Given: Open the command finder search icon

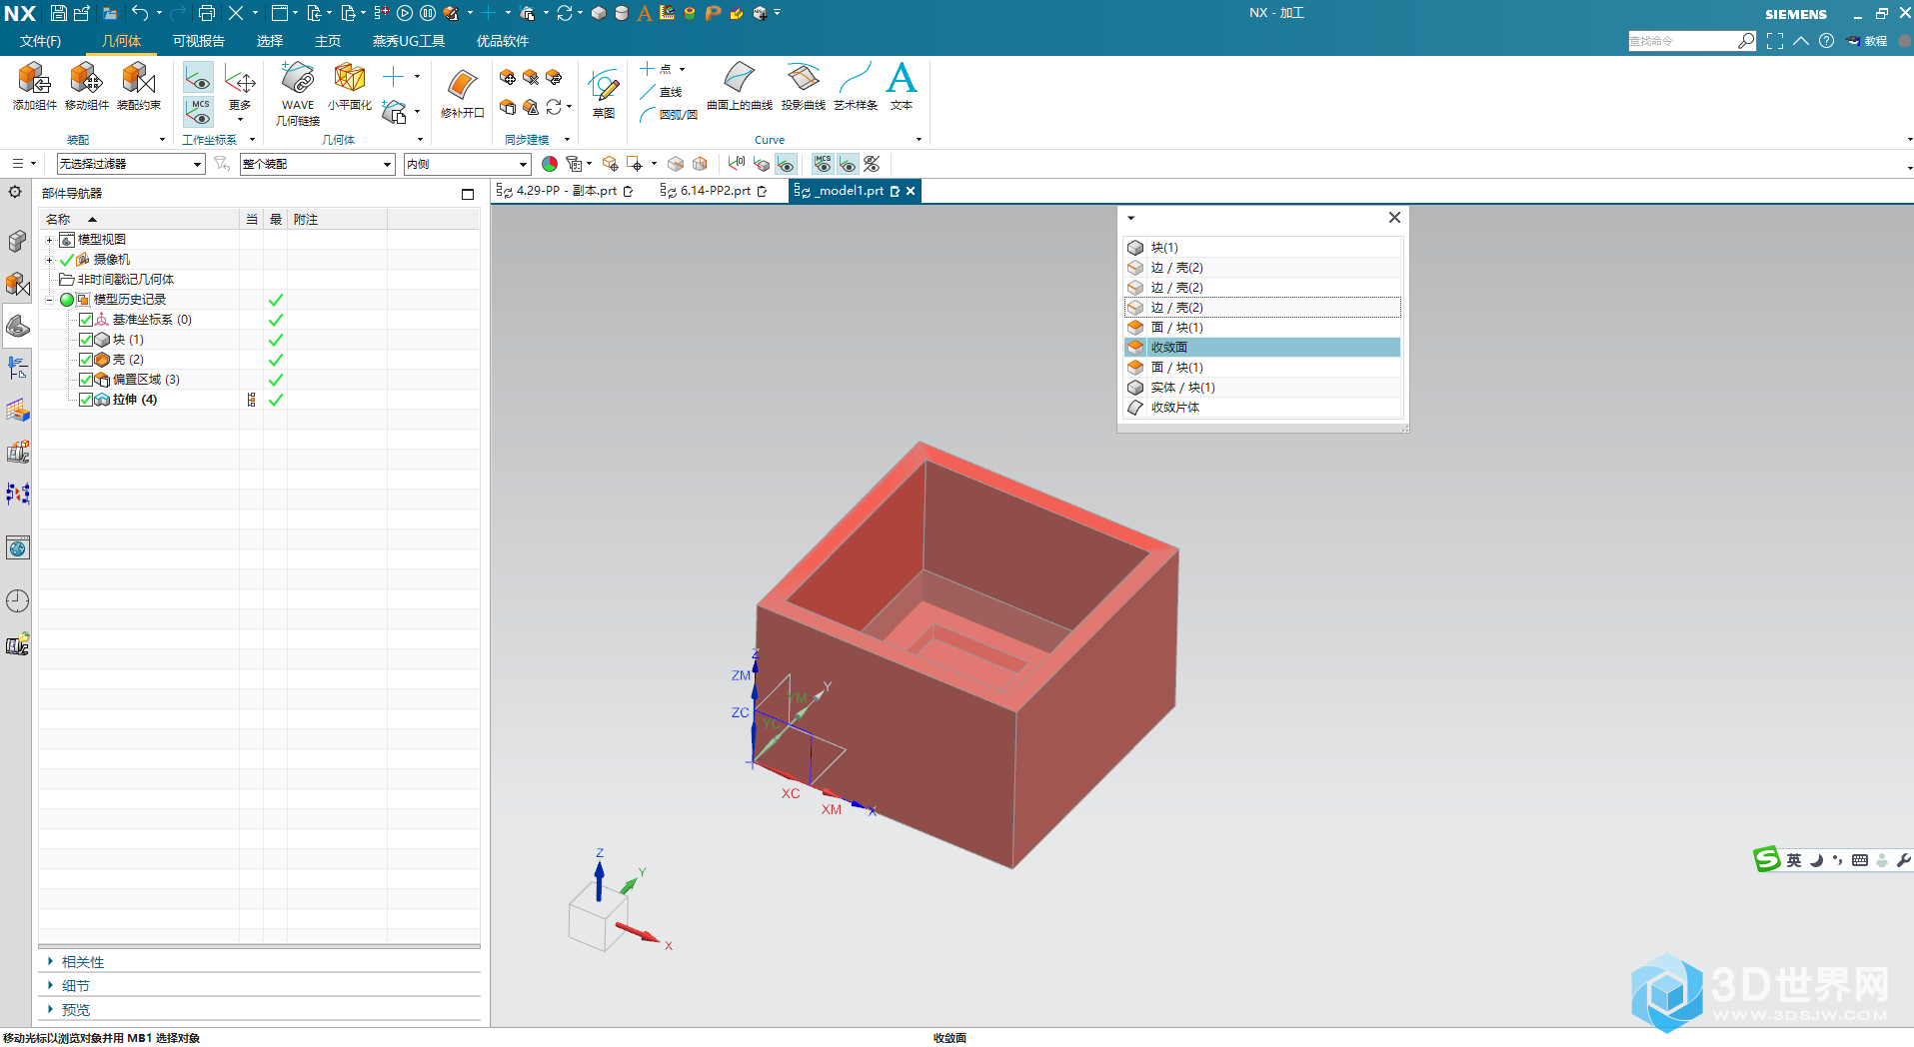Looking at the screenshot, I should click(1746, 41).
